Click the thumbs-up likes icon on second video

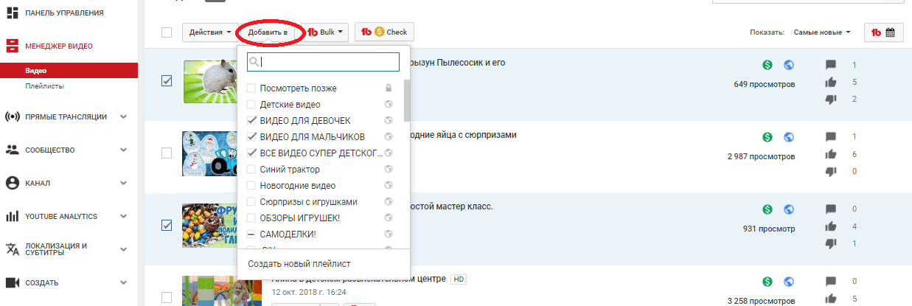pyautogui.click(x=831, y=154)
